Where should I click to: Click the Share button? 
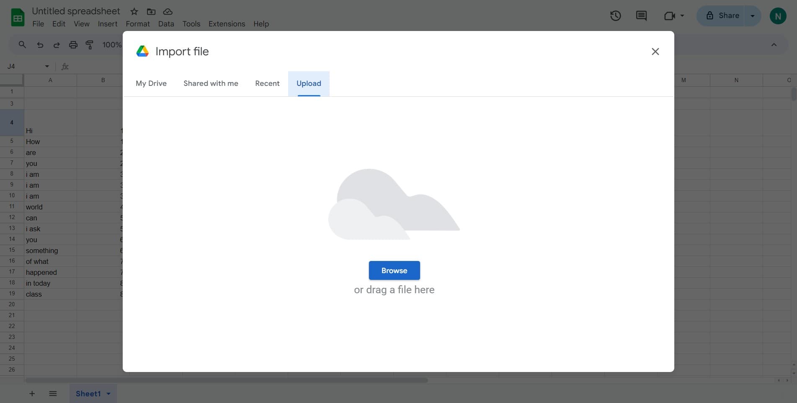pos(722,16)
